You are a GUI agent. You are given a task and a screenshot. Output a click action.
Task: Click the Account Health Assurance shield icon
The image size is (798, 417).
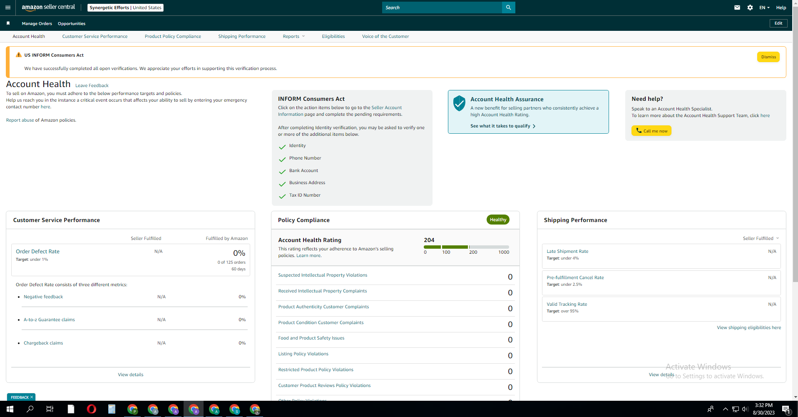pyautogui.click(x=459, y=103)
